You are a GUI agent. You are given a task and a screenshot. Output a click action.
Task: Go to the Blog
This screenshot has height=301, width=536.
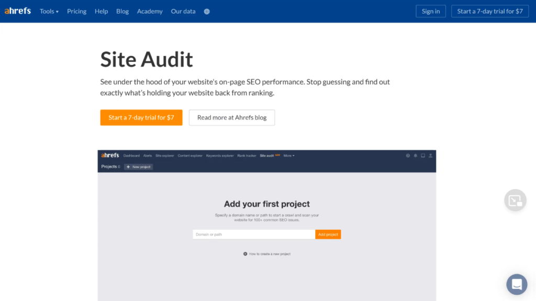pos(122,12)
